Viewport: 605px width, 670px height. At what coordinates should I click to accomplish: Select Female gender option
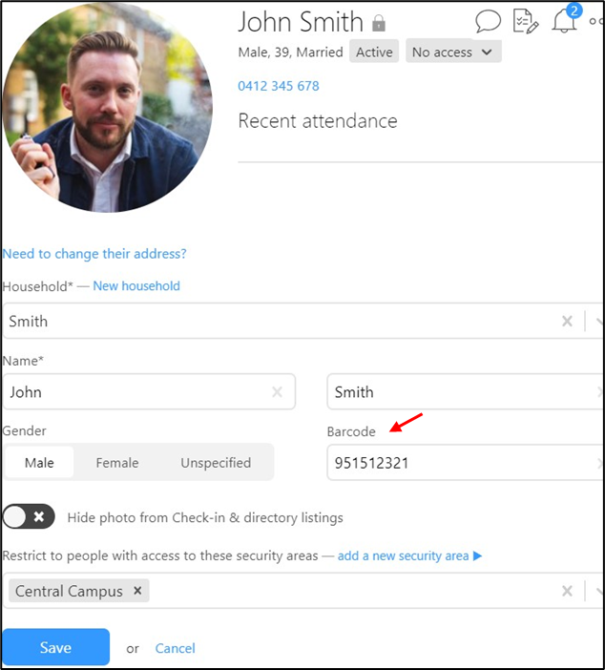pyautogui.click(x=117, y=463)
